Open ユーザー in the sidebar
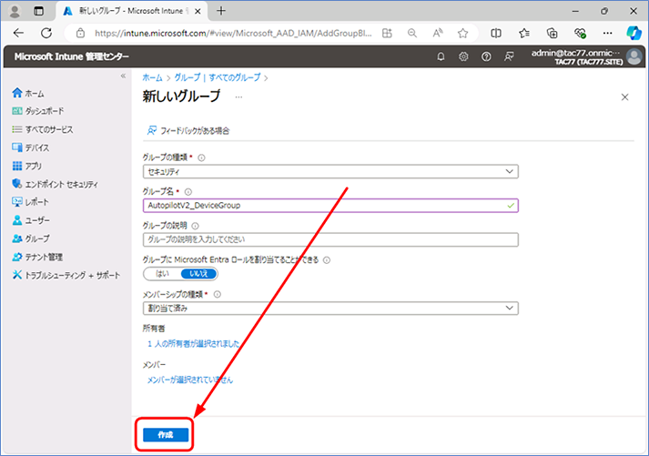 click(x=31, y=220)
